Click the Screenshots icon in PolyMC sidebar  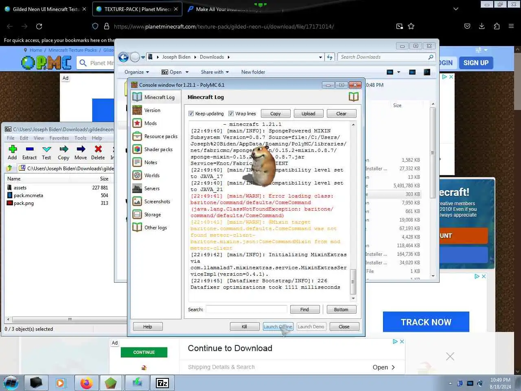[137, 202]
